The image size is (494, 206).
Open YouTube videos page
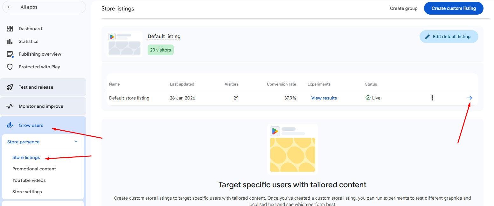(x=29, y=180)
